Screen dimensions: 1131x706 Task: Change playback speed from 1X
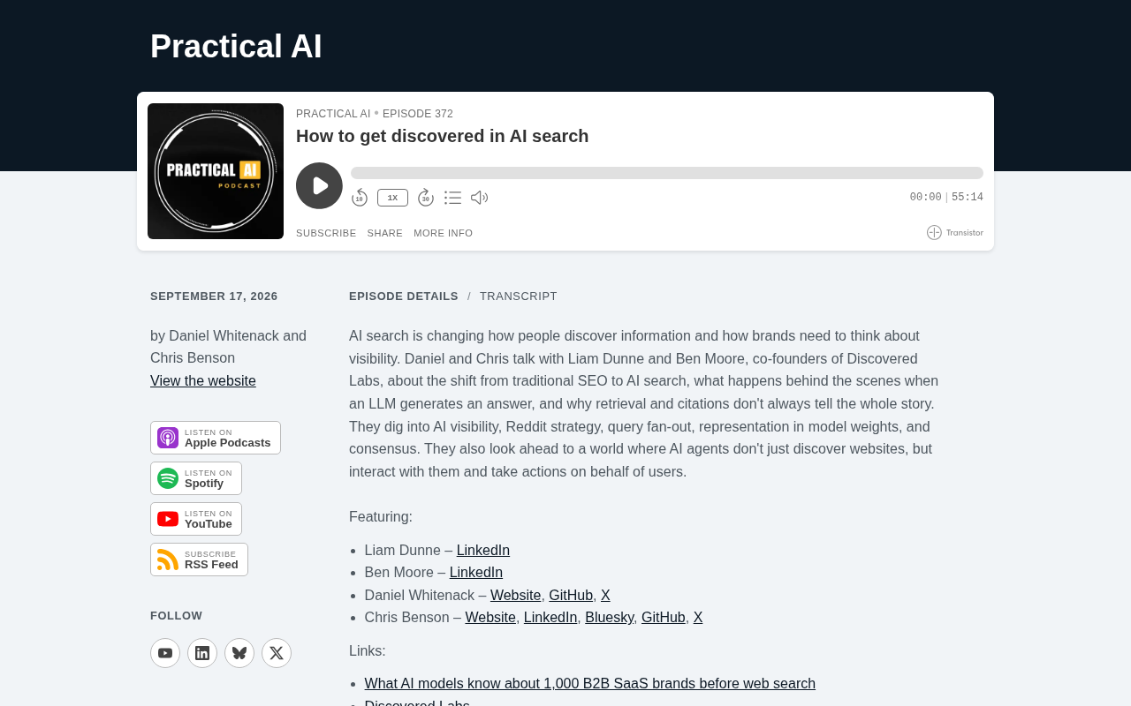(392, 198)
